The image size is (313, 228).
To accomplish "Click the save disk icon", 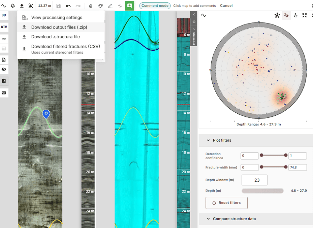I will [x=59, y=6].
